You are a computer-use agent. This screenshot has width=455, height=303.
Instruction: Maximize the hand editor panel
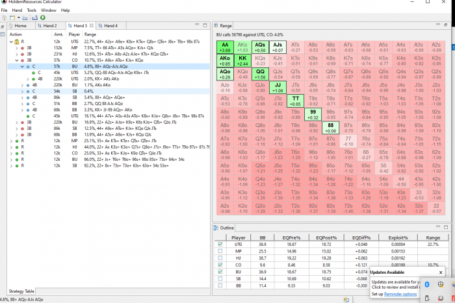(205, 25)
